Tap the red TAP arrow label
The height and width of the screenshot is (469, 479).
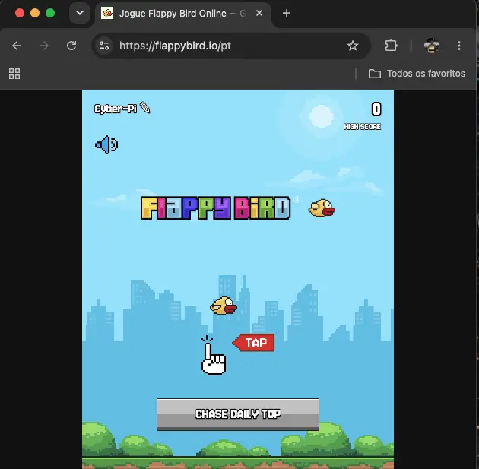pos(253,343)
